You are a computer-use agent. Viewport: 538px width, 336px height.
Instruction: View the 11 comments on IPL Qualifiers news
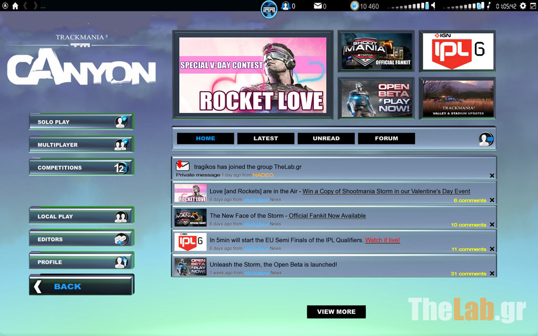469,249
